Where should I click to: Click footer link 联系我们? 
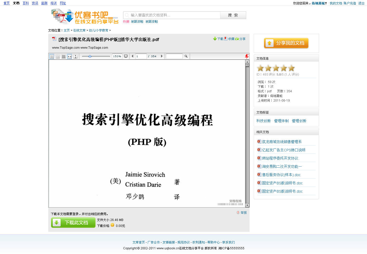tap(229, 242)
